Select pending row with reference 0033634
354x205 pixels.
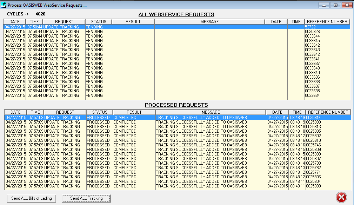coord(177,95)
